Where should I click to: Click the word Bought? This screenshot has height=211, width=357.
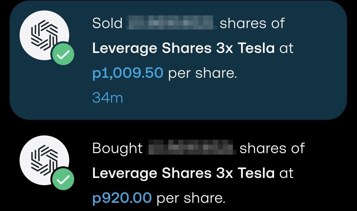click(x=117, y=148)
